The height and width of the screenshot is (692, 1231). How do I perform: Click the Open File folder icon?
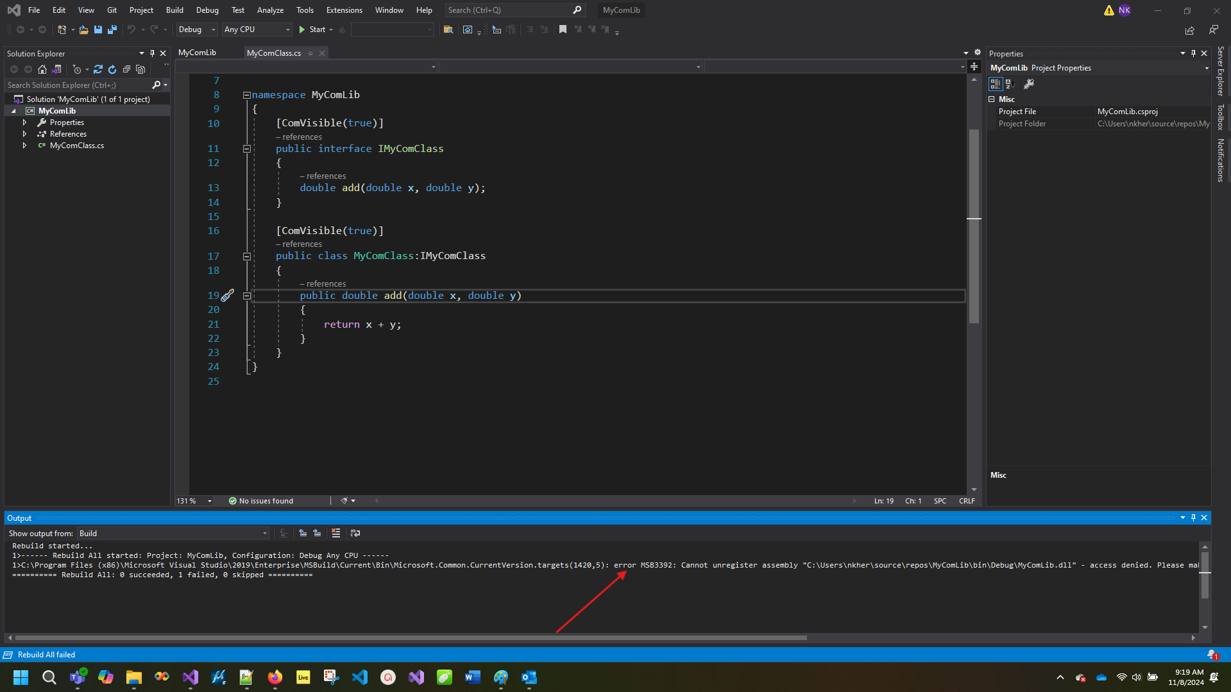83,30
